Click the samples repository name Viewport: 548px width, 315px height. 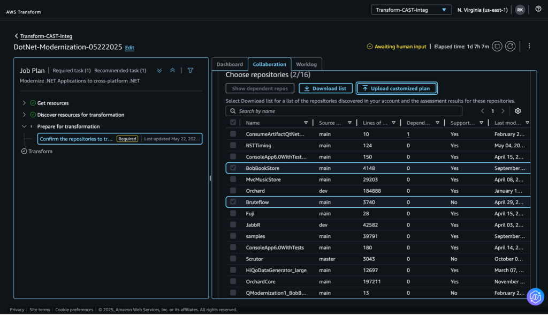coord(255,236)
